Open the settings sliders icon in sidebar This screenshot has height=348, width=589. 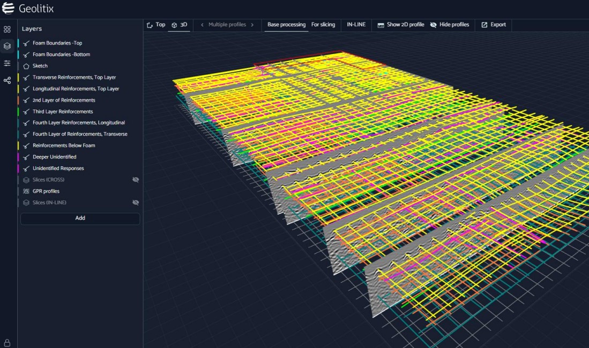click(7, 63)
